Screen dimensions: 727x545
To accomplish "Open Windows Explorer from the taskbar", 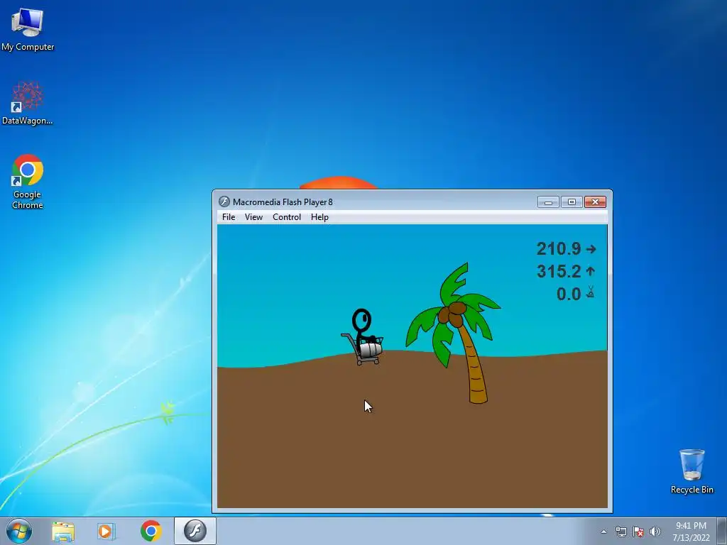I will point(63,531).
